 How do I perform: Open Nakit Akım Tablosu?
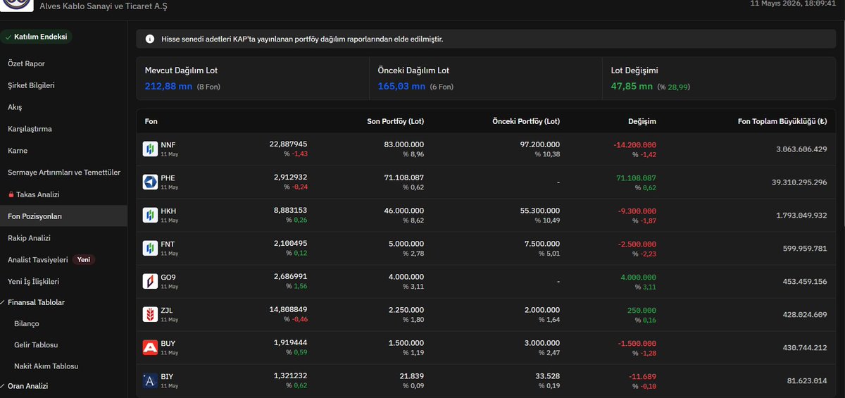pyautogui.click(x=46, y=366)
